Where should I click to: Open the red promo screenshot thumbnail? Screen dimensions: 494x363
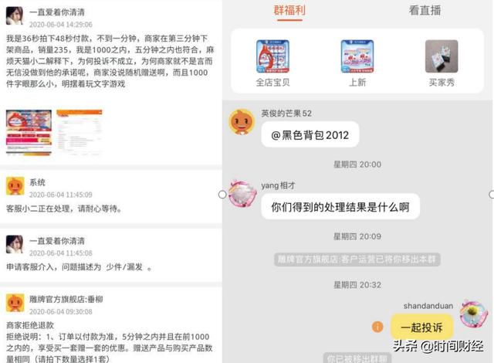tap(29, 132)
